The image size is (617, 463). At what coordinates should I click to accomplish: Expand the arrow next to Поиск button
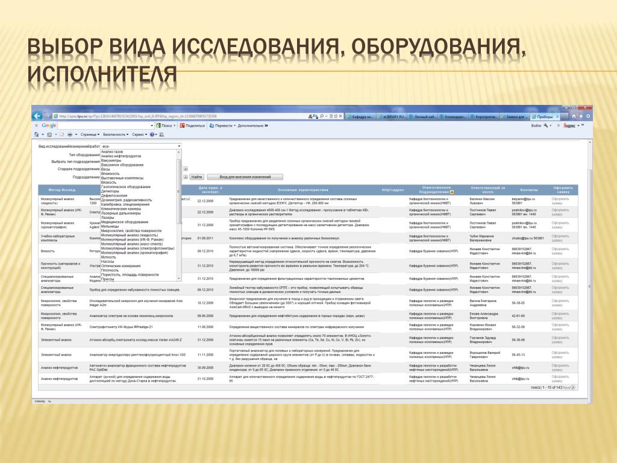(x=174, y=125)
